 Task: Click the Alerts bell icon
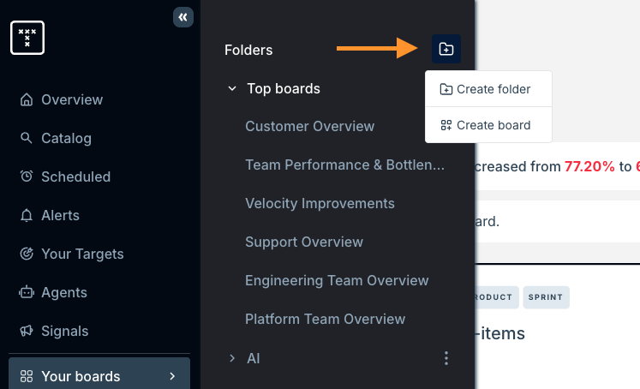click(x=27, y=215)
